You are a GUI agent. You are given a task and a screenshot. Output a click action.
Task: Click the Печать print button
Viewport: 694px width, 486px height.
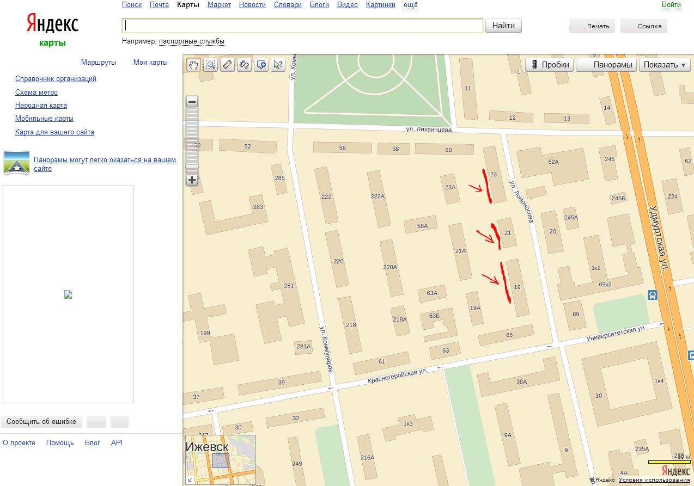(592, 26)
